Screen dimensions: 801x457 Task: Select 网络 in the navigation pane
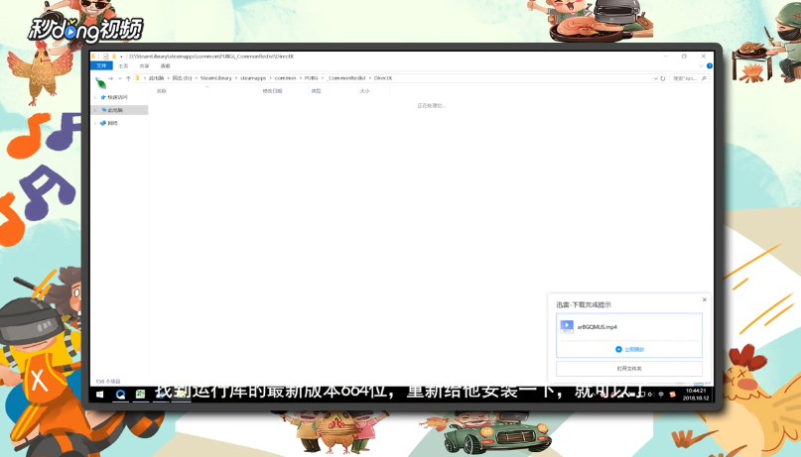tap(112, 123)
